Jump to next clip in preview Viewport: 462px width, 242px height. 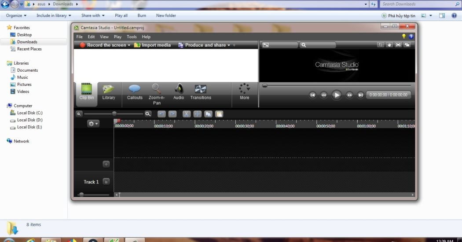click(360, 95)
